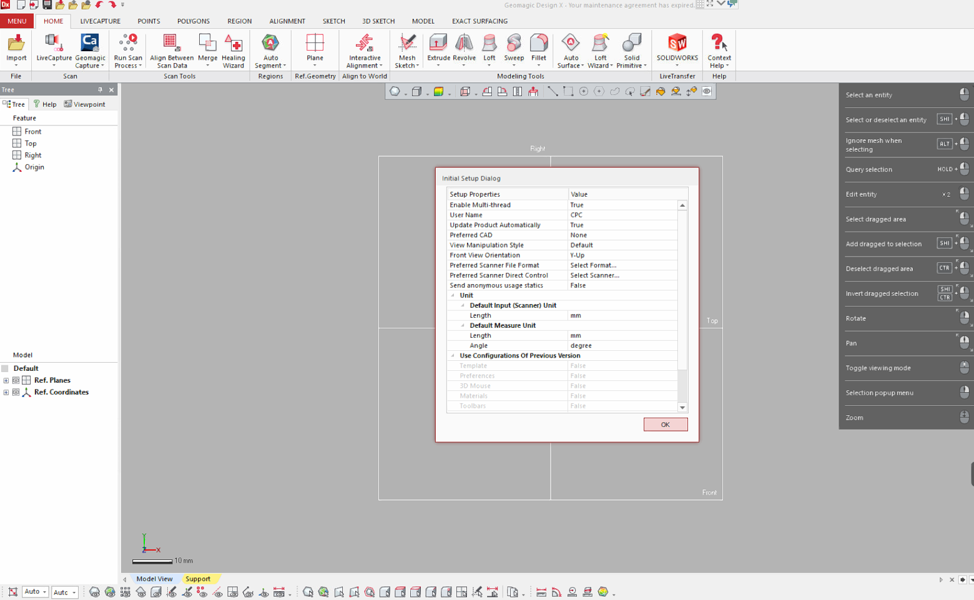
Task: Open the 3D SKETCH ribbon tab
Action: 378,21
